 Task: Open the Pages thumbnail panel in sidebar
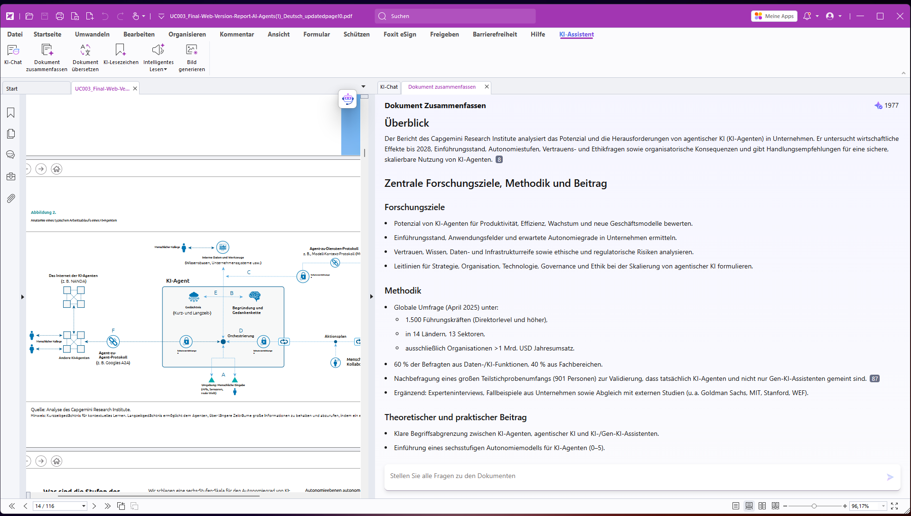tap(11, 134)
